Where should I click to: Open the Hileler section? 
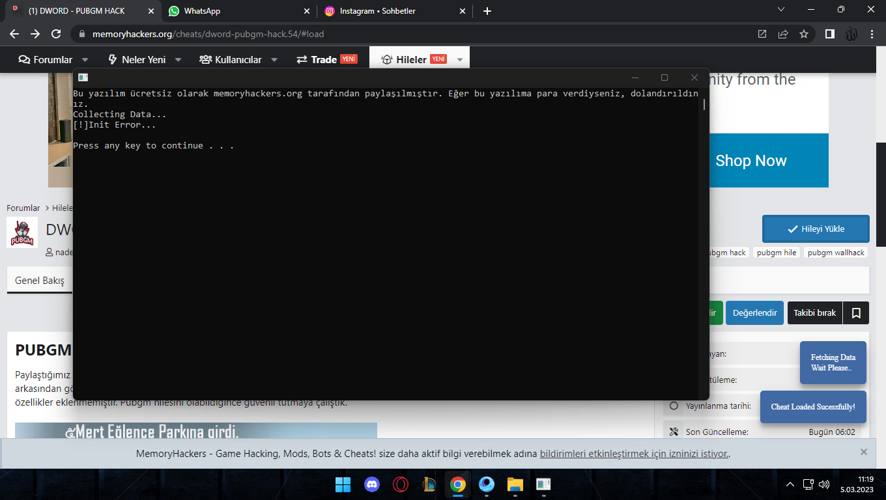click(x=414, y=59)
